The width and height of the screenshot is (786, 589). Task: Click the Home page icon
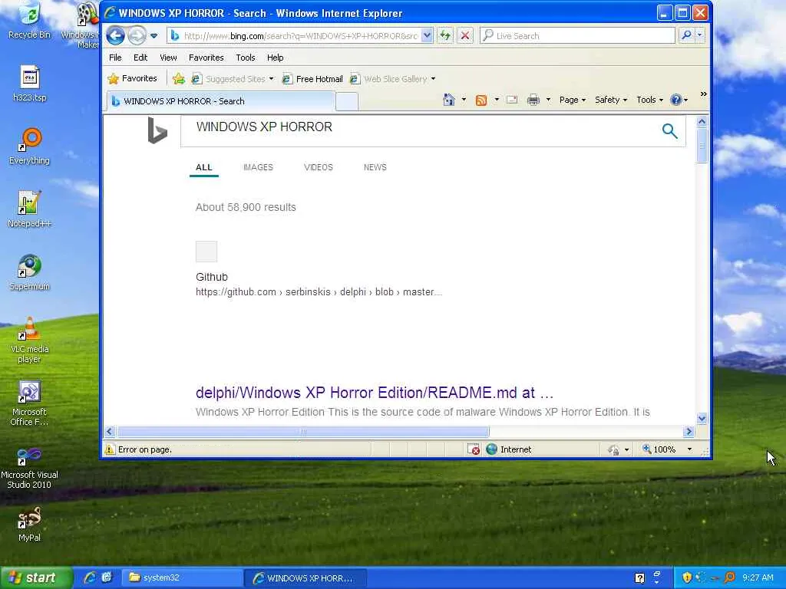coord(448,100)
